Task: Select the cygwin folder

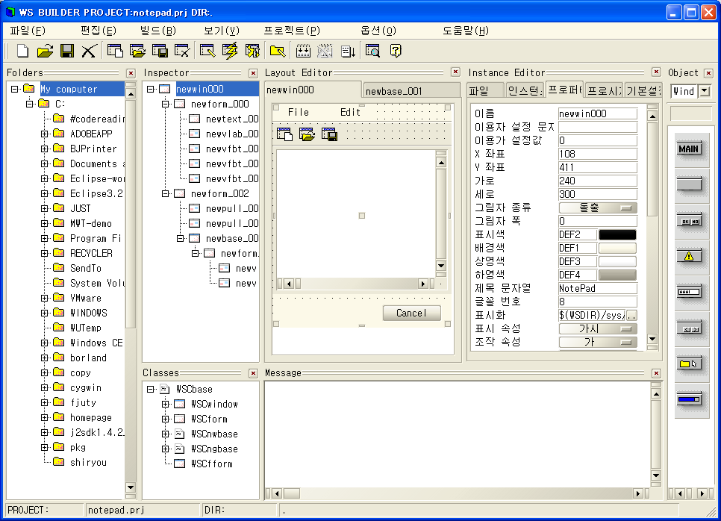Action: (86, 387)
